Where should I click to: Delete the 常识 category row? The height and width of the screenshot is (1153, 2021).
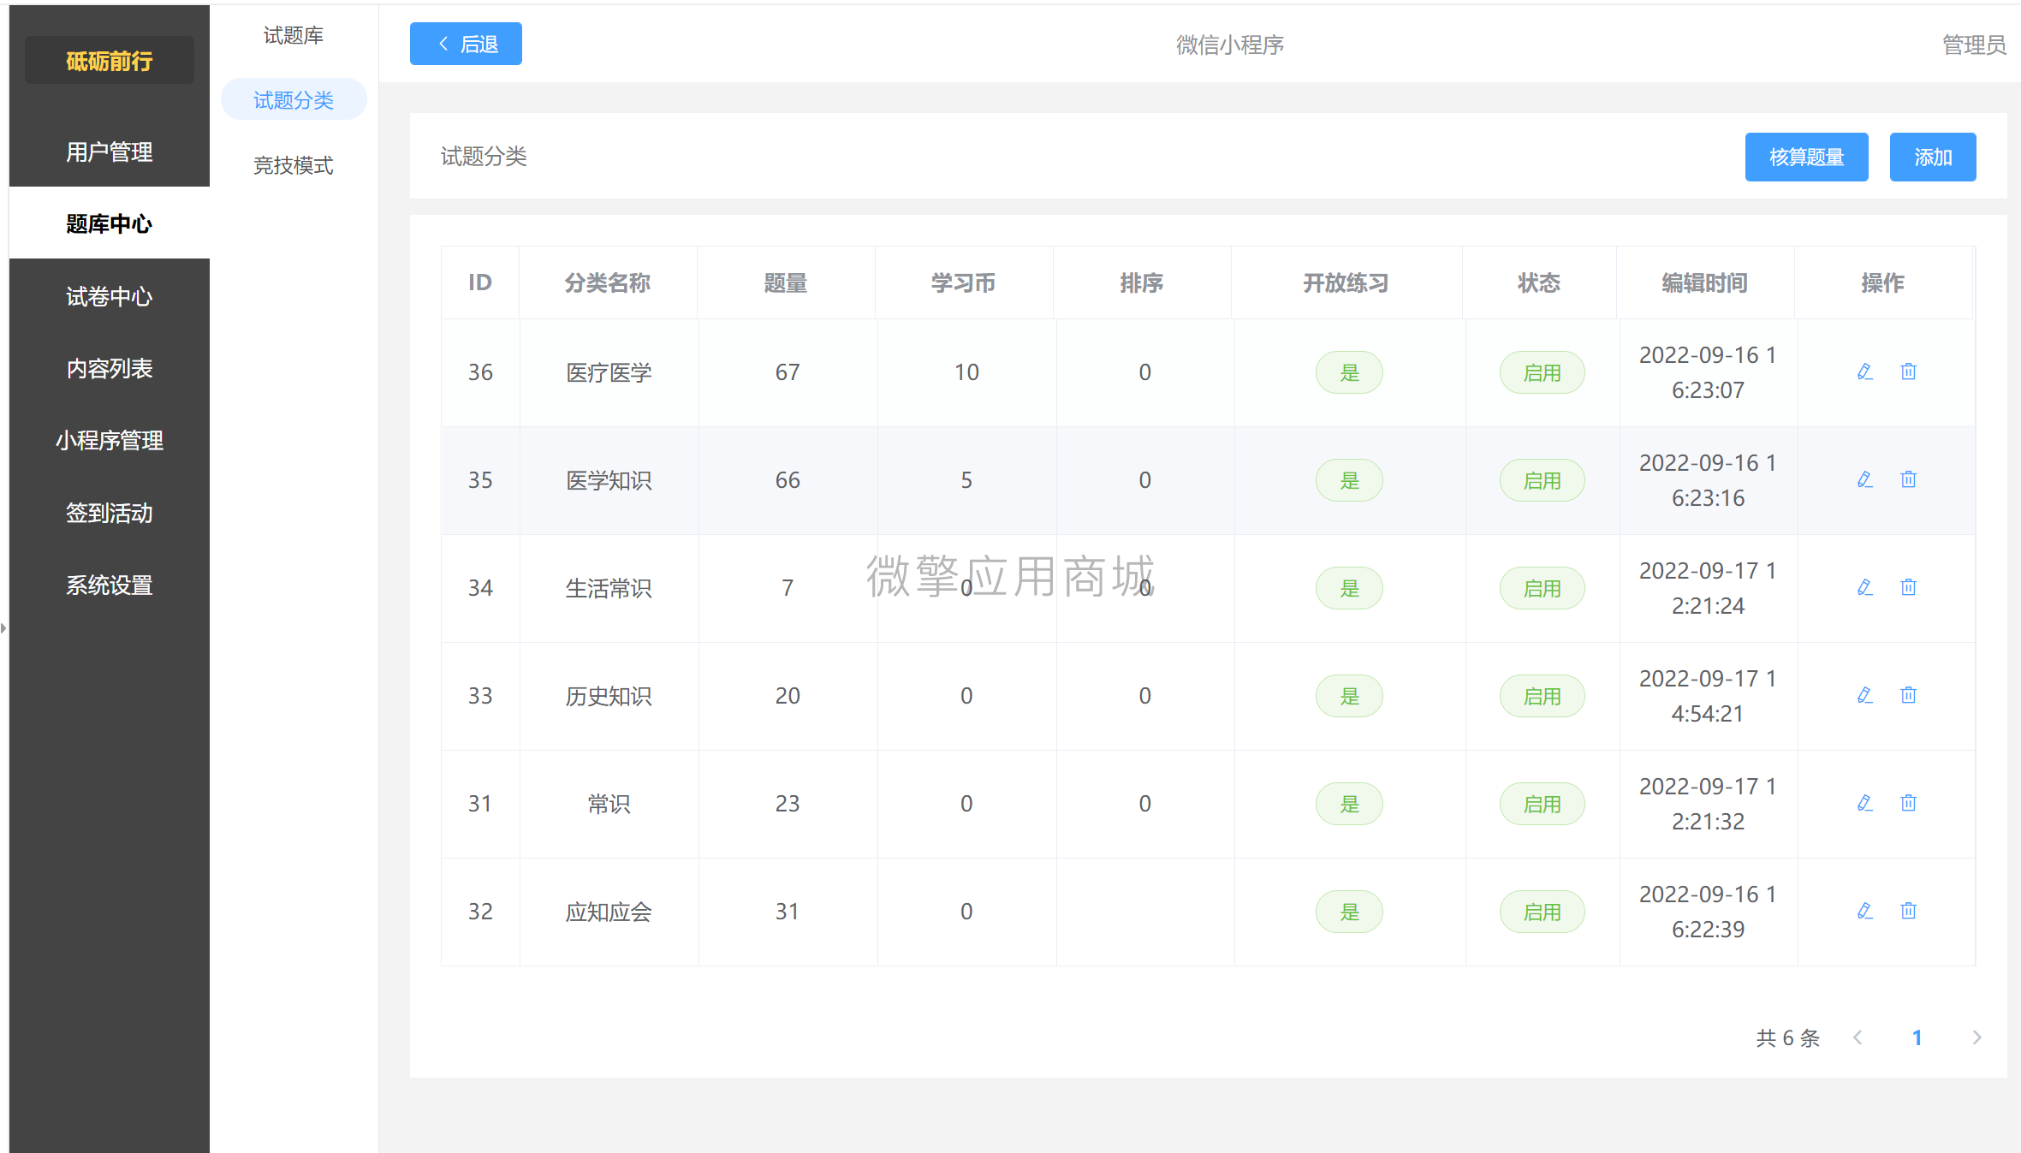[x=1908, y=803]
